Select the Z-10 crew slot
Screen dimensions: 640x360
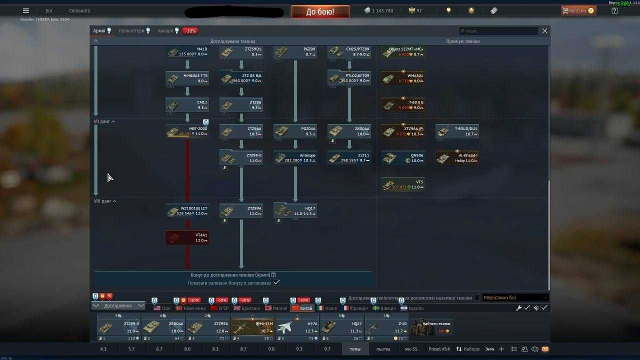pos(386,327)
